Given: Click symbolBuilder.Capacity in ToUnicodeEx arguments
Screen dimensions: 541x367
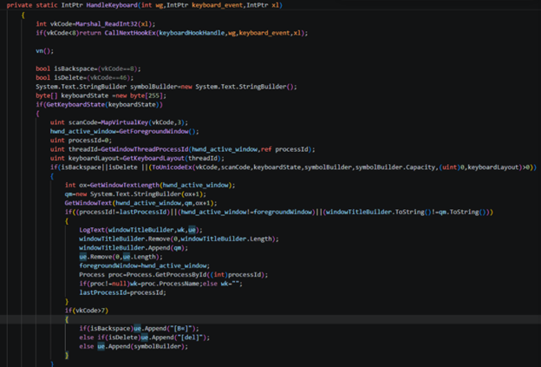Looking at the screenshot, I should pyautogui.click(x=395, y=167).
